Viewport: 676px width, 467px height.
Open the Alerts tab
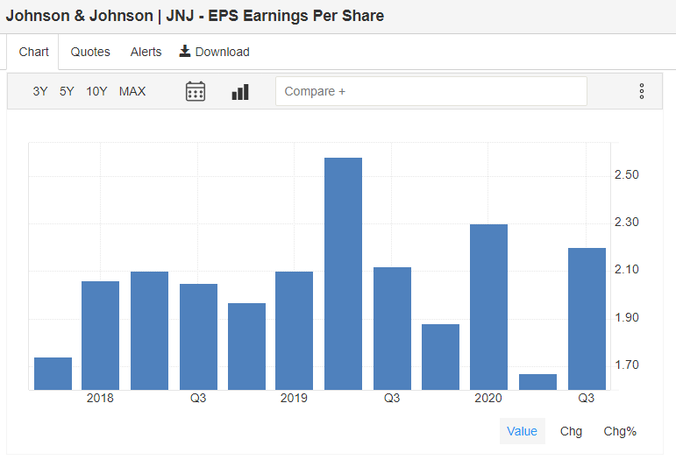click(146, 52)
